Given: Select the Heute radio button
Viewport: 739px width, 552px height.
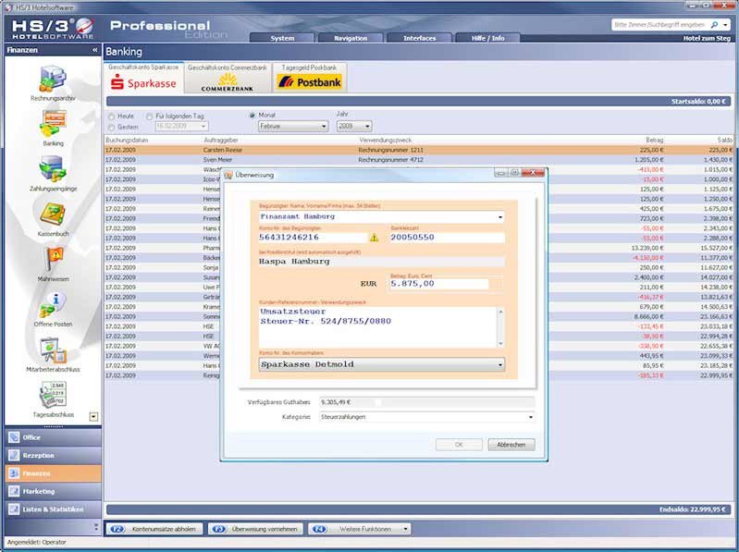Looking at the screenshot, I should point(112,117).
